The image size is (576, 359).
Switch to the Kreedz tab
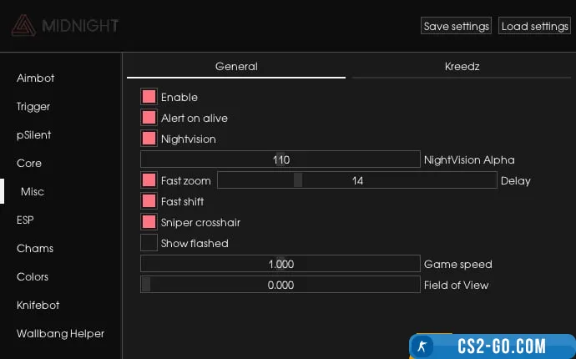[x=462, y=66]
